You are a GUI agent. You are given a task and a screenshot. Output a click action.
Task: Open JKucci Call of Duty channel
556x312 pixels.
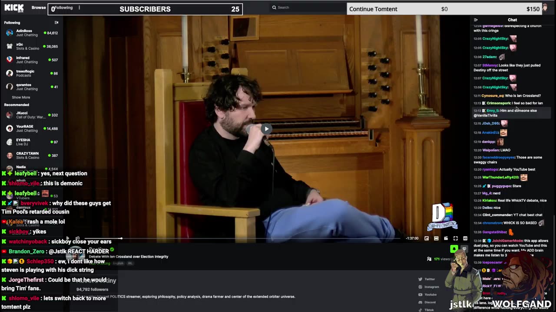pos(32,115)
